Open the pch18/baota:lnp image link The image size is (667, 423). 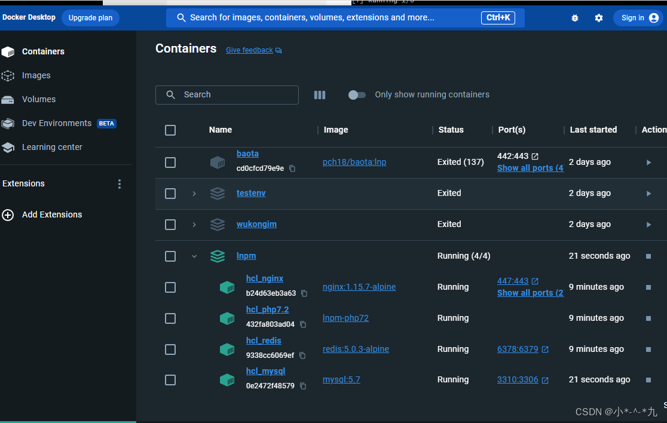coord(354,162)
